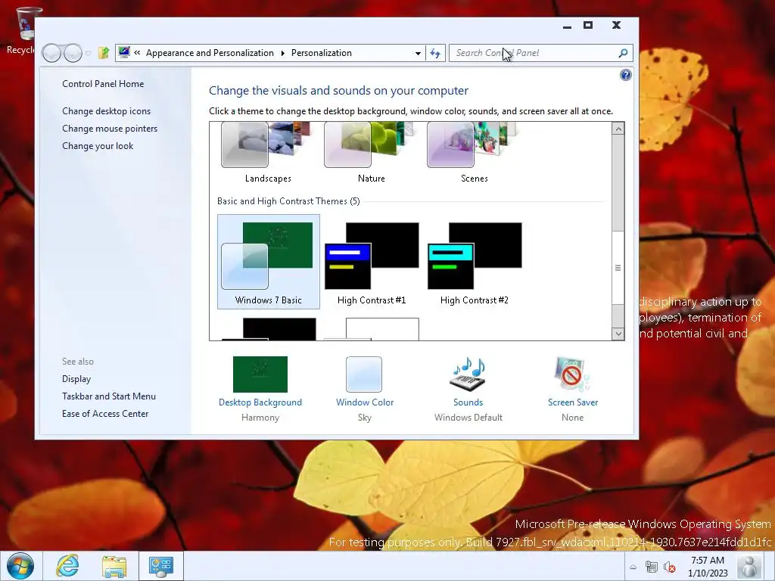Screen dimensions: 775x581
Task: Open Change your look link
Action: click(98, 146)
